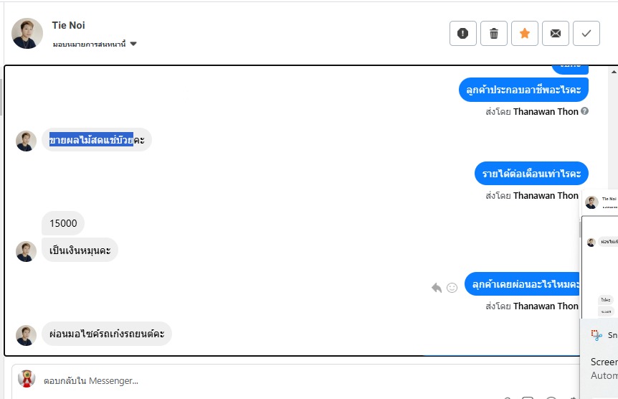Click the Tie Noi contact name

coord(69,26)
